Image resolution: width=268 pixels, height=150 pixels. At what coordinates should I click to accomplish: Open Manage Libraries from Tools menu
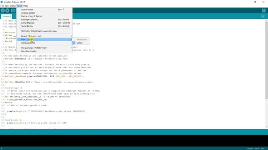(44, 20)
